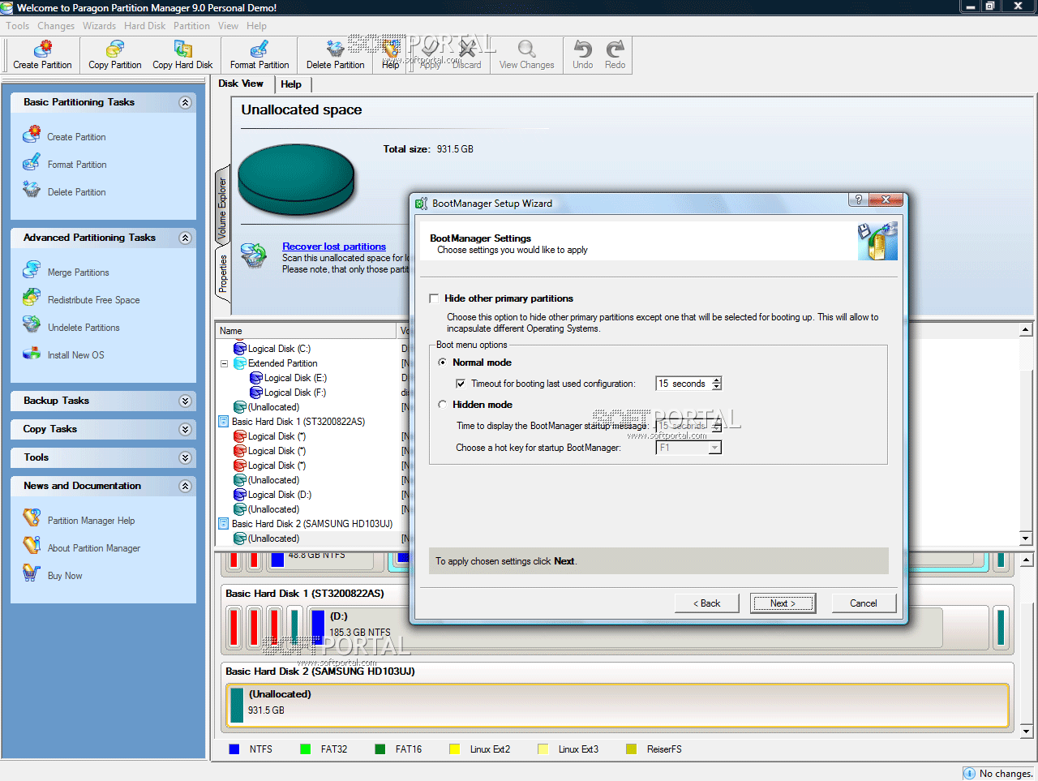Select the 931.5 GB unallocated block
Image resolution: width=1038 pixels, height=781 pixels.
tap(618, 705)
